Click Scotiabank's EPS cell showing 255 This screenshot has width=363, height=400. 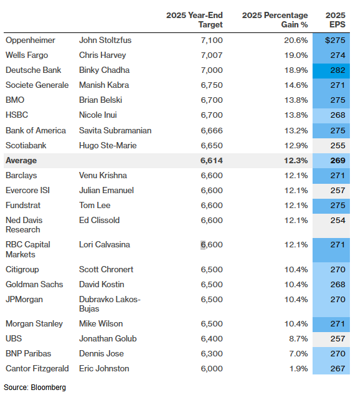331,146
